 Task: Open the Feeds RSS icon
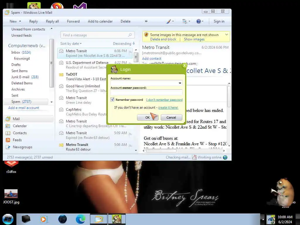[8, 140]
